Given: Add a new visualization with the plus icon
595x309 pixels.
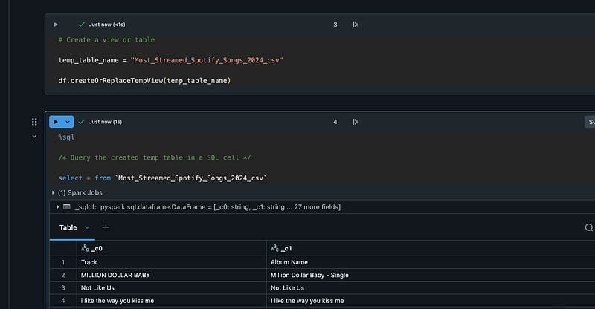Looking at the screenshot, I should click(x=106, y=227).
